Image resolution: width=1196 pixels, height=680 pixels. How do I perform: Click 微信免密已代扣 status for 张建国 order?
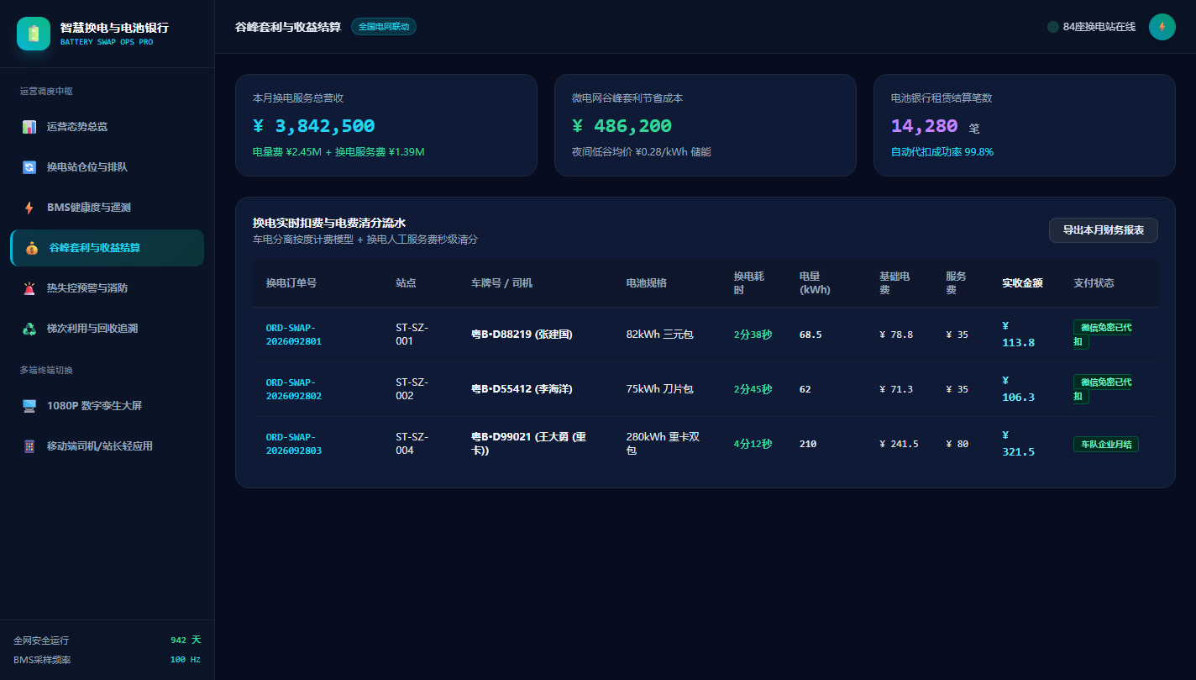(x=1103, y=335)
